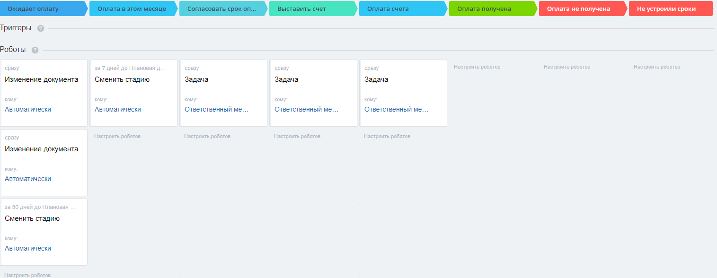Image resolution: width=717 pixels, height=278 pixels.
Task: Click Ответственный ме… under Оплата счета stage
Action: pyautogui.click(x=397, y=109)
